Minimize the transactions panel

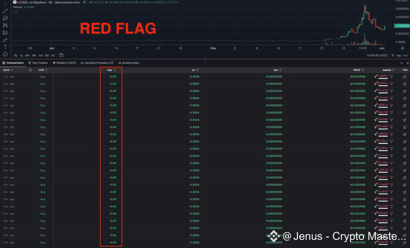coord(402,63)
